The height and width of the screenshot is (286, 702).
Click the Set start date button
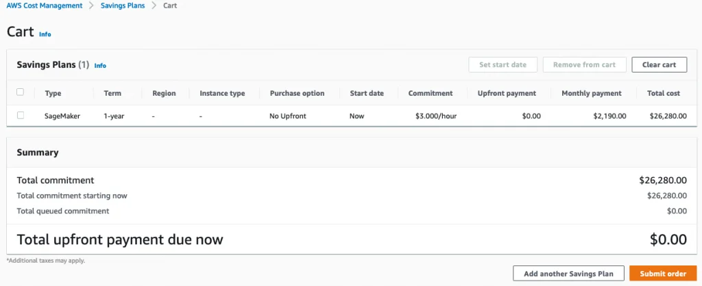click(x=503, y=65)
